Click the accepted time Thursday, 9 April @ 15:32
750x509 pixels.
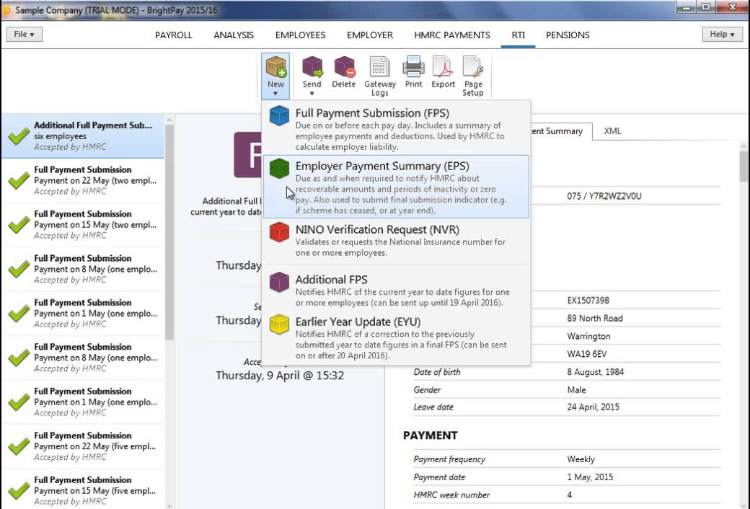280,376
